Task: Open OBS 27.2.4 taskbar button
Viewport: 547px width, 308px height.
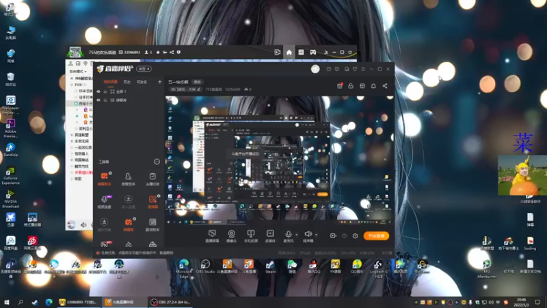Action: [x=170, y=302]
